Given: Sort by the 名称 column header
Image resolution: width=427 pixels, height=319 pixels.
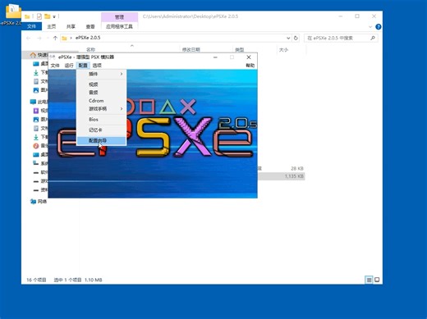Looking at the screenshot, I should click(90, 49).
